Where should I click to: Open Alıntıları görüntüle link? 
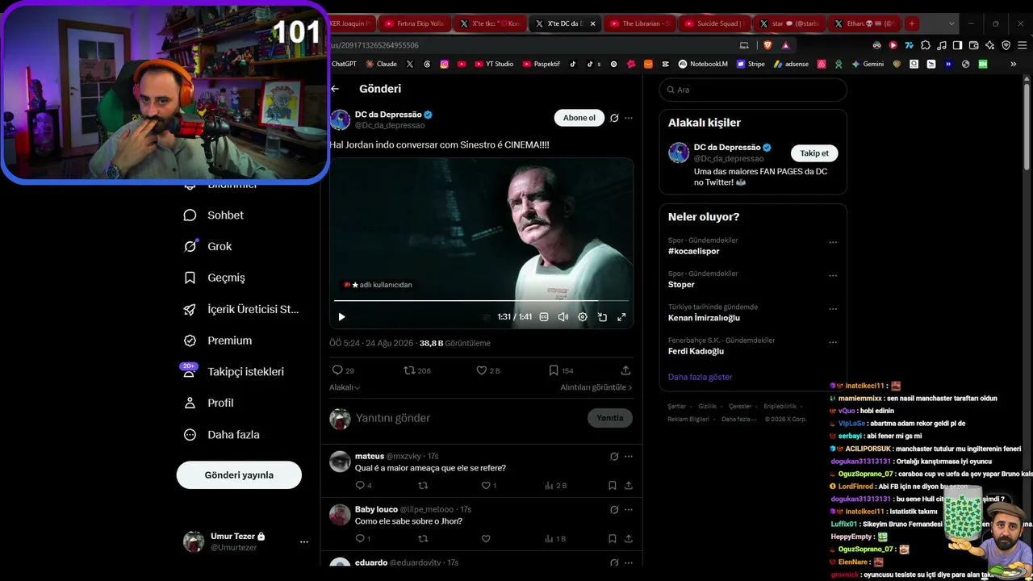(596, 387)
